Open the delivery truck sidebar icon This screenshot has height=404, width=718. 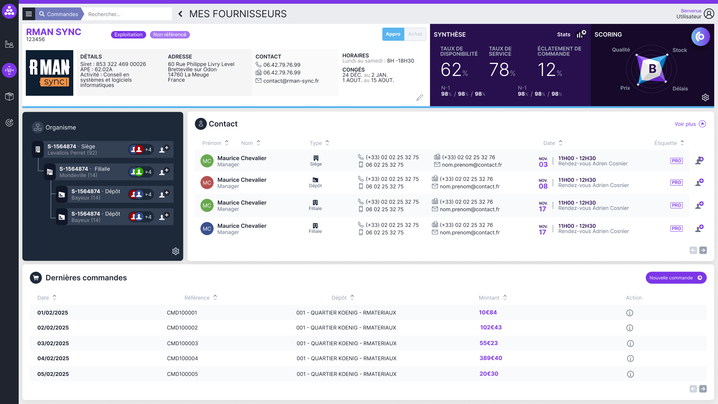click(9, 70)
